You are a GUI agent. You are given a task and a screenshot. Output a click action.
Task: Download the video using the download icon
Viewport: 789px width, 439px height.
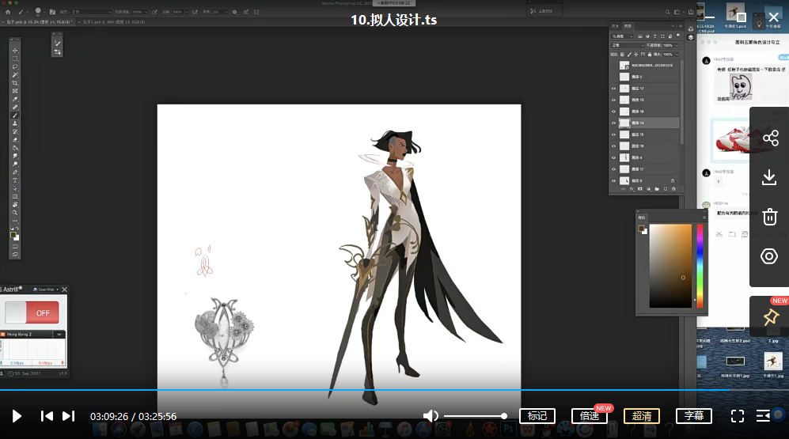(769, 177)
